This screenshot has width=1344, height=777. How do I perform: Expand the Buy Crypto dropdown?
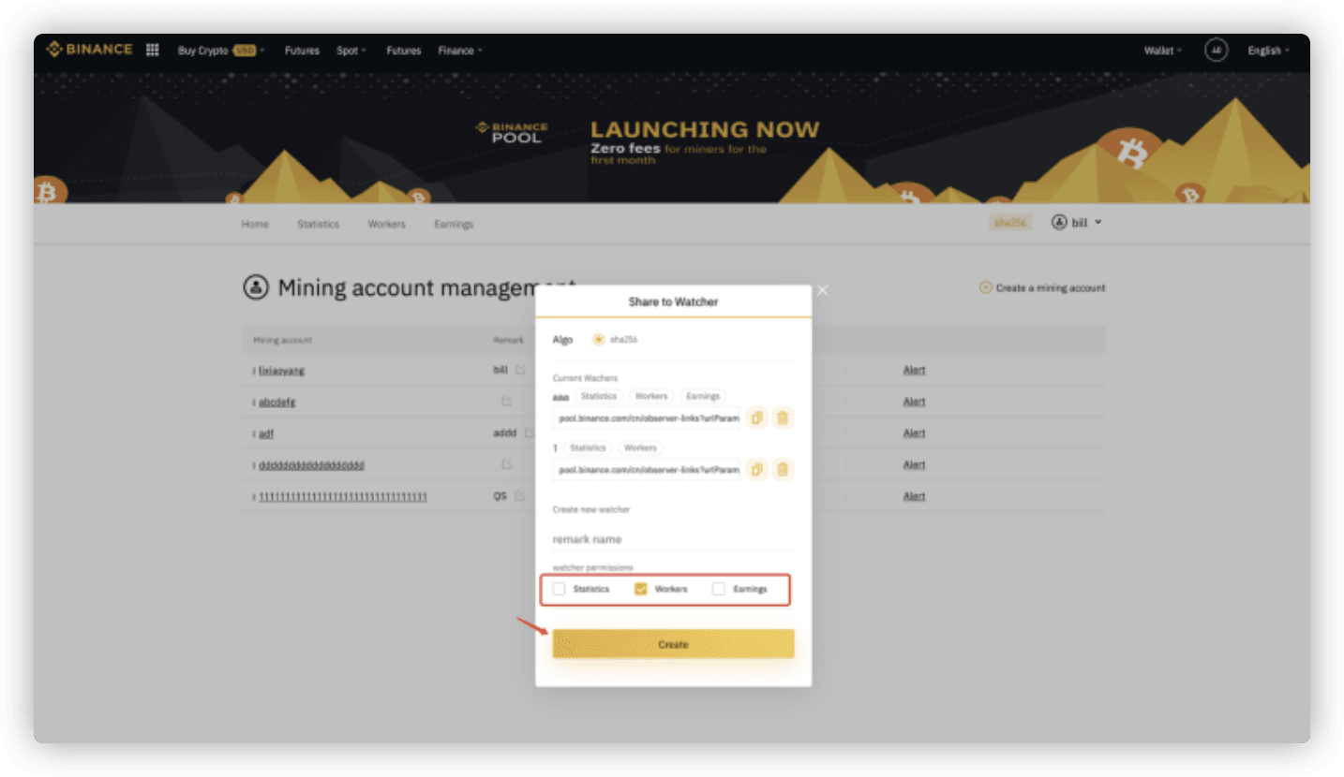click(221, 51)
